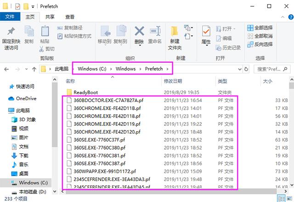Image resolution: width=294 pixels, height=202 pixels.
Task: Click Paste shortcut (粘贴快捷方式)
Action: point(74,36)
